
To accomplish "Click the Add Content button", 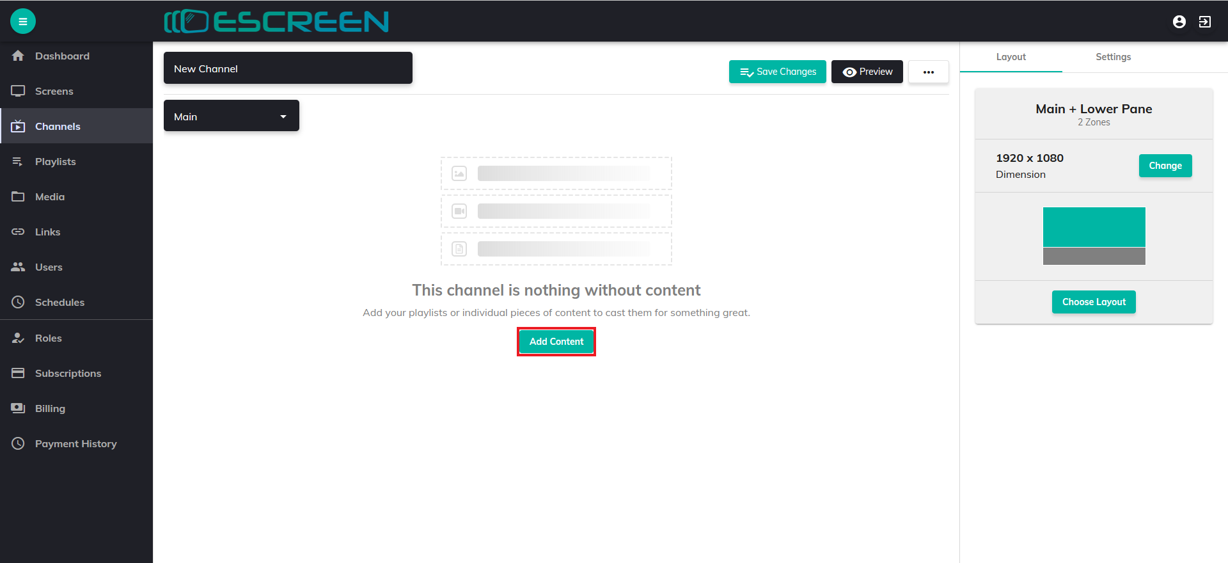I will point(556,342).
